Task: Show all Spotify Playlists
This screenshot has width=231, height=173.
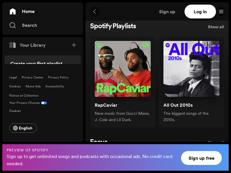Action: (x=216, y=27)
